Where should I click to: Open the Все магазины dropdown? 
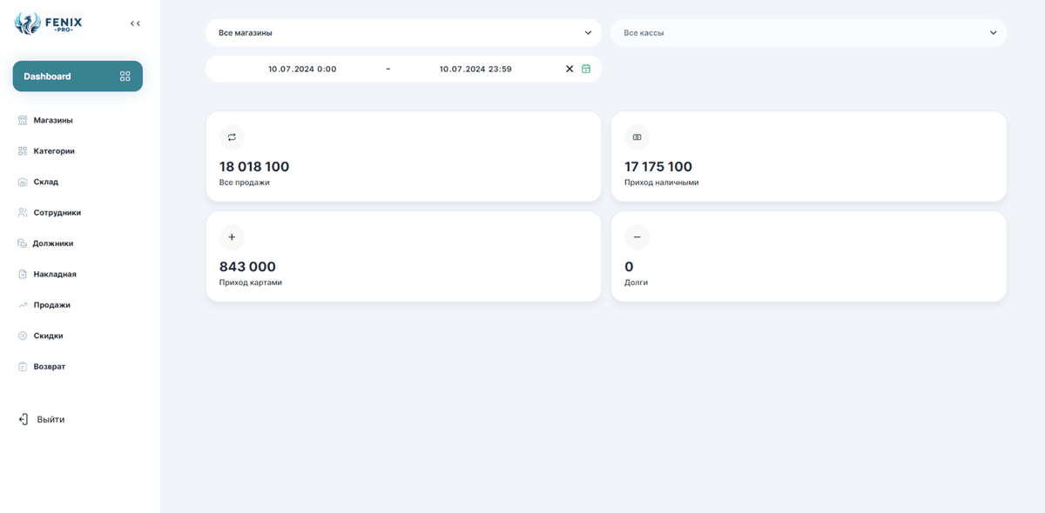[x=403, y=33]
